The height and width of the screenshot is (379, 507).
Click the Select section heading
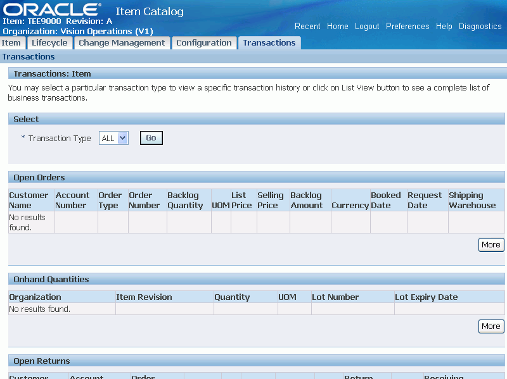pos(26,120)
